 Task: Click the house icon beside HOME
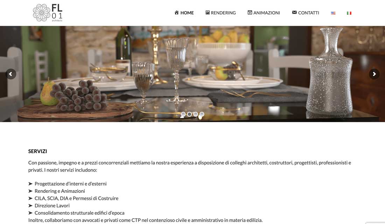point(176,13)
